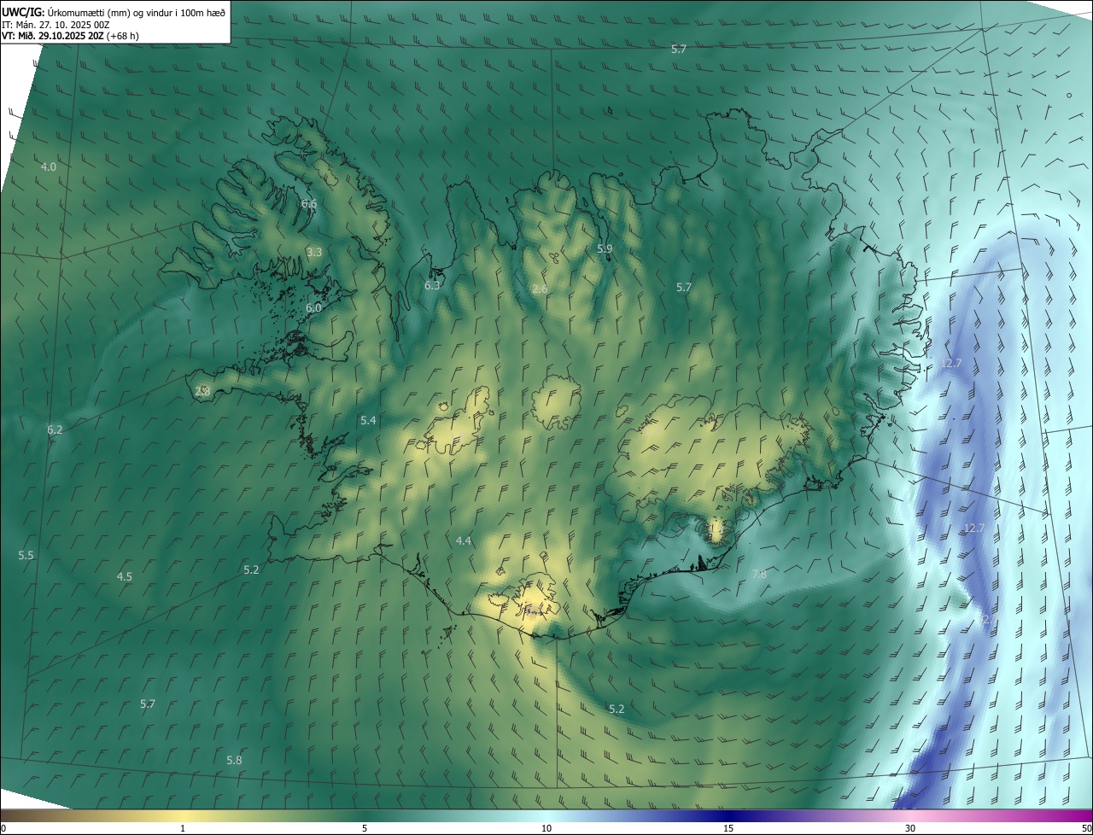Viewport: 1093px width, 835px height.
Task: Select the "2.8" value on Snæfellsnes peninsula
Action: pos(202,391)
